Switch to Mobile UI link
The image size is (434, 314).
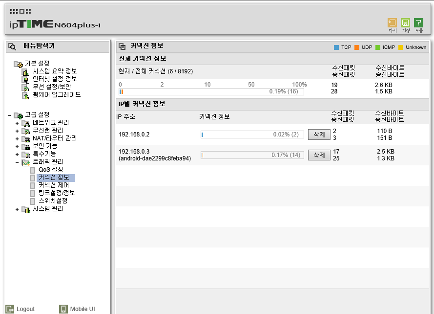tap(83, 309)
